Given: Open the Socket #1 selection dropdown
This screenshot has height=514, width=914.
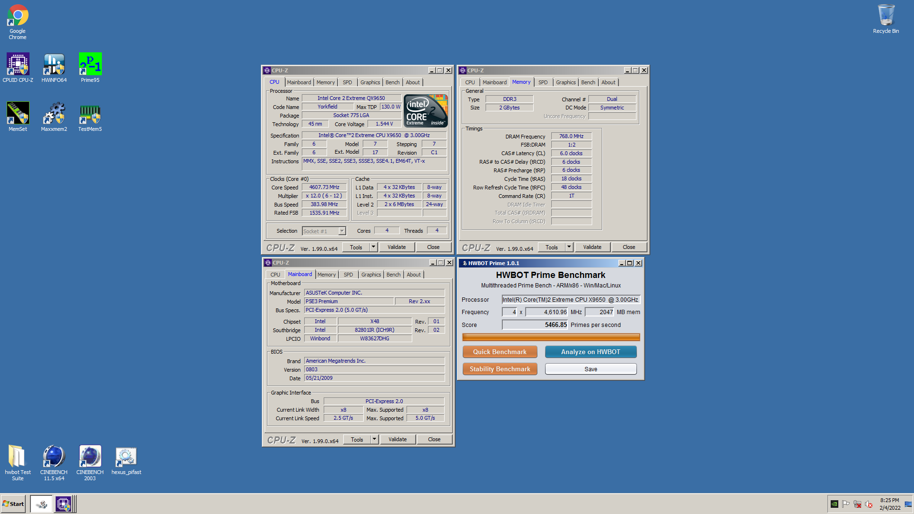Looking at the screenshot, I should coord(324,231).
